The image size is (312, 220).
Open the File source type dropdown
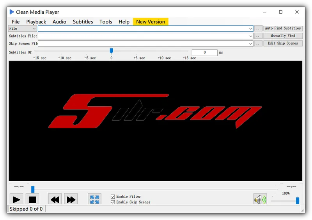(x=22, y=29)
